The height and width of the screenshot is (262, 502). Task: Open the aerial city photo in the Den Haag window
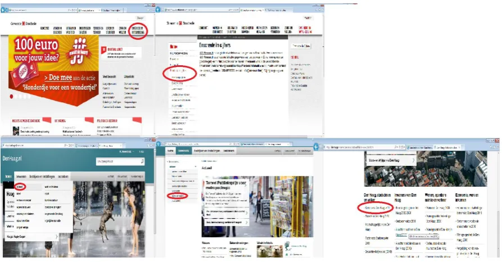tap(426, 169)
